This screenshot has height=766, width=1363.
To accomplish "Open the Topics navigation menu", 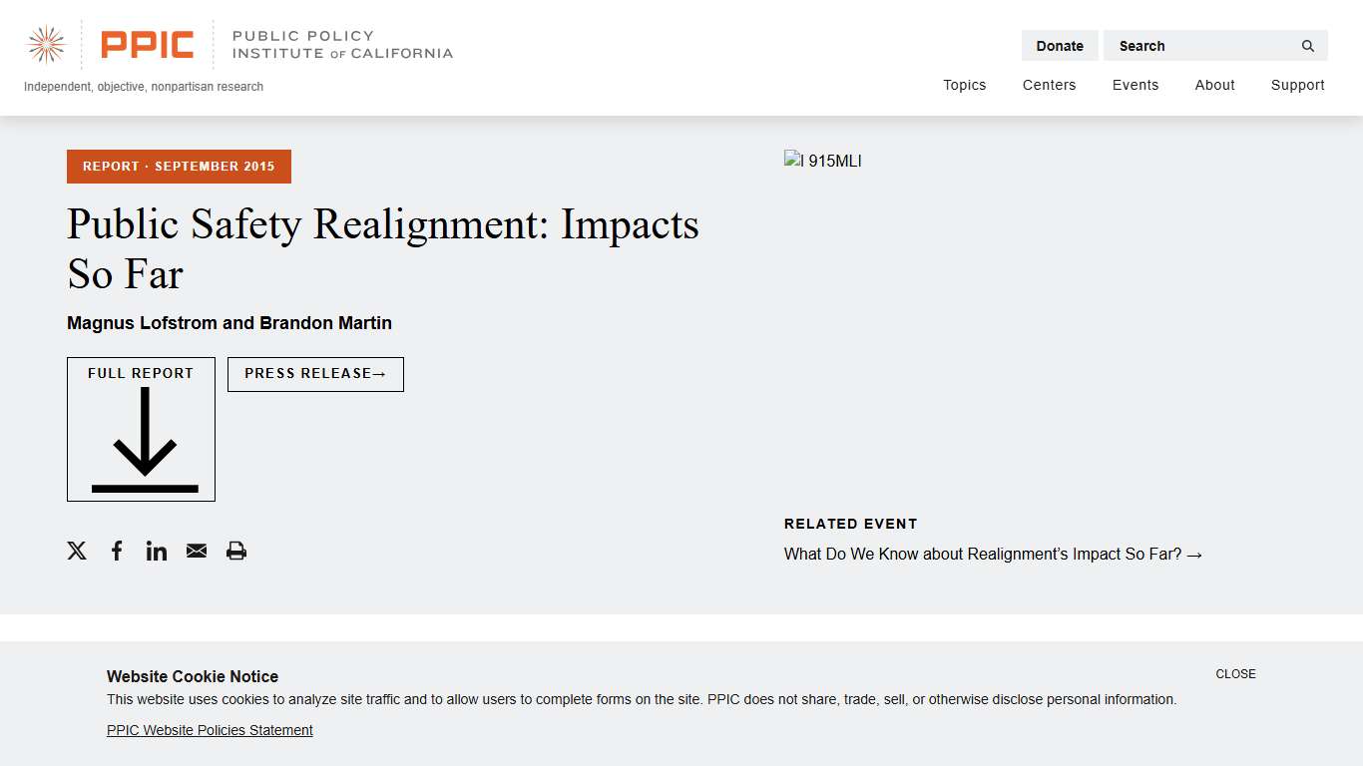I will 964,85.
